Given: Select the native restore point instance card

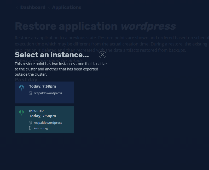Looking at the screenshot, I should click(44, 93).
